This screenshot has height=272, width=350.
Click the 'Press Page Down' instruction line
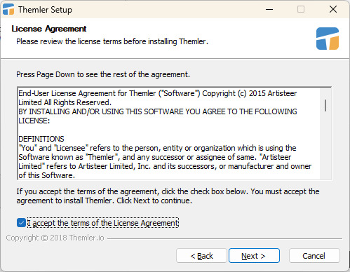[103, 74]
